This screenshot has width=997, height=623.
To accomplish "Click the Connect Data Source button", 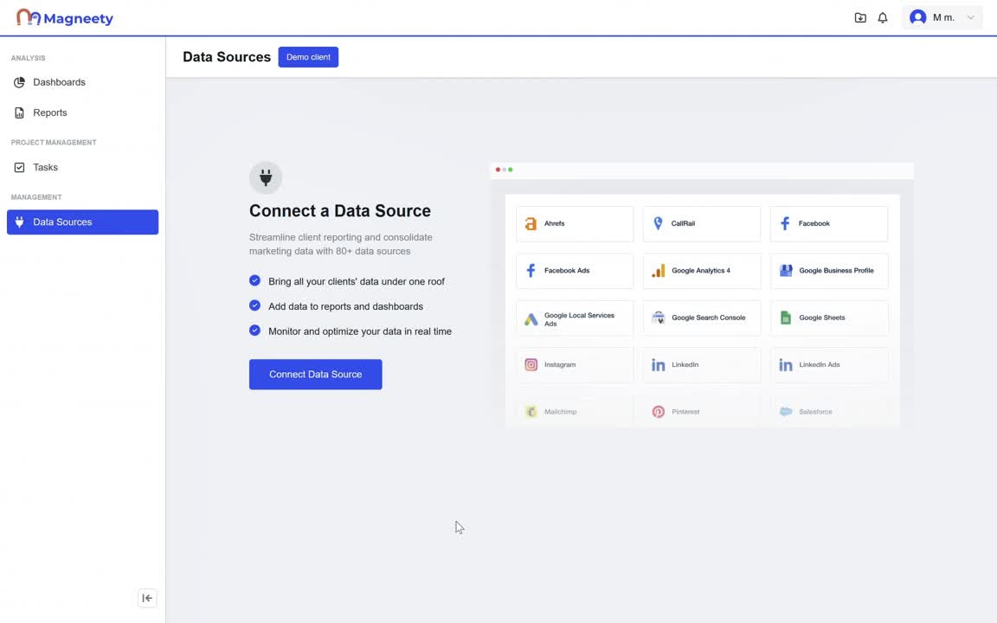I will [x=315, y=375].
